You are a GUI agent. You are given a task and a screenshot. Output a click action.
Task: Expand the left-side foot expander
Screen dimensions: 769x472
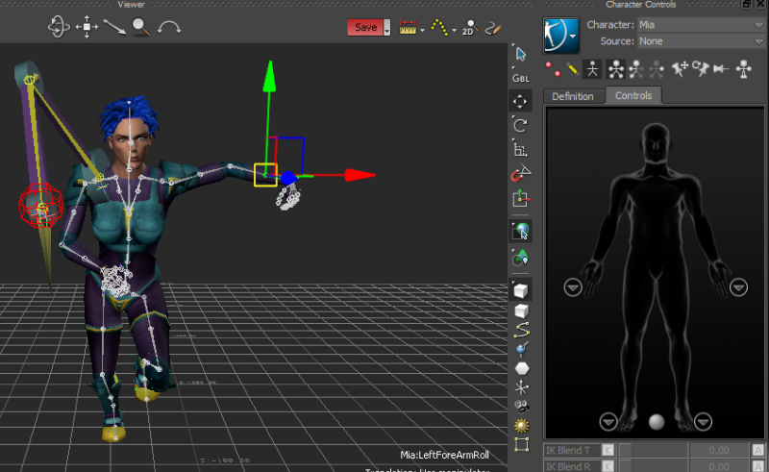pos(608,421)
